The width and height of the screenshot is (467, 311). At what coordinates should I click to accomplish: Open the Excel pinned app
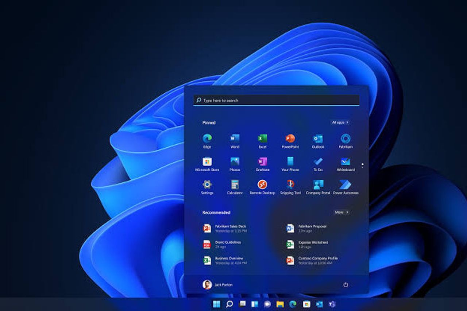pyautogui.click(x=262, y=141)
